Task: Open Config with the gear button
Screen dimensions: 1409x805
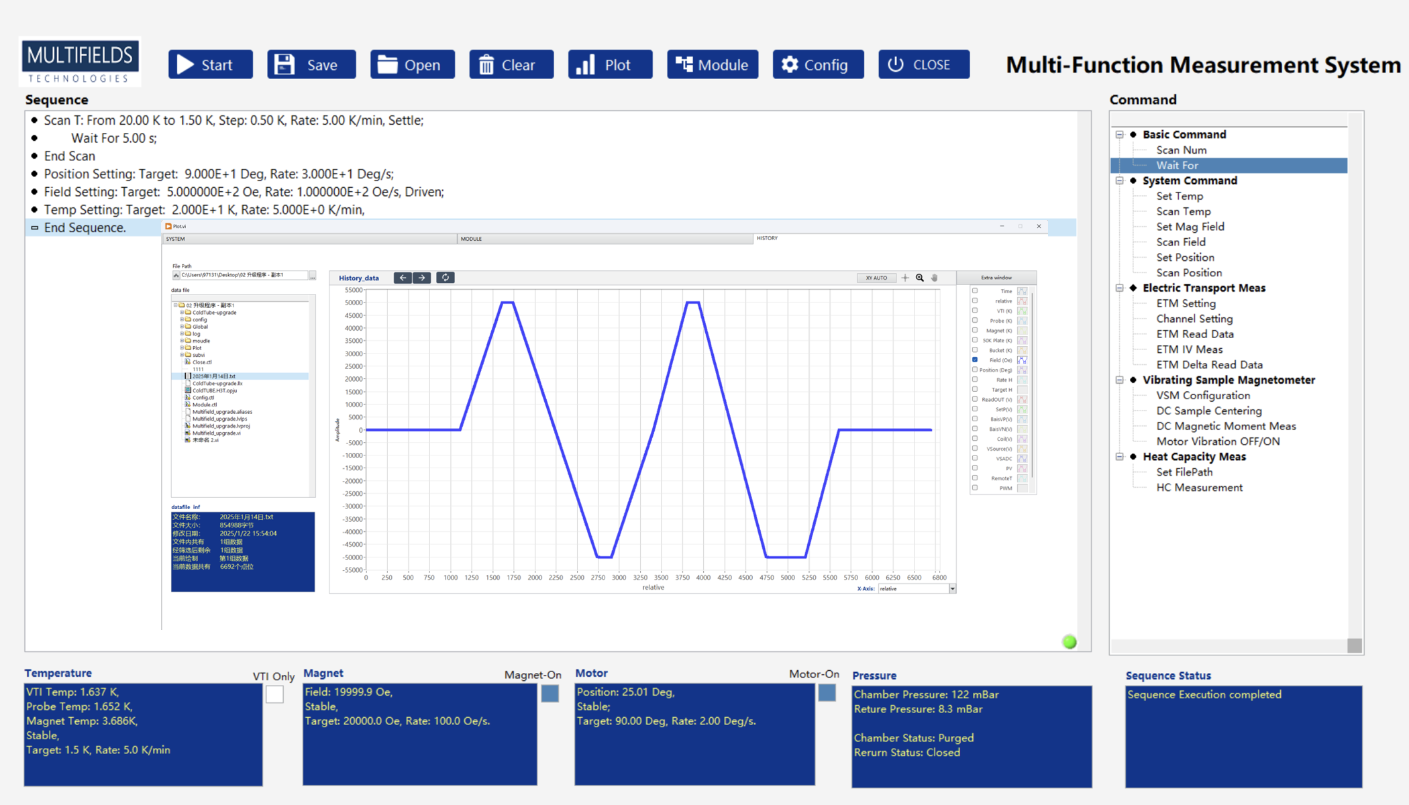Action: click(817, 65)
